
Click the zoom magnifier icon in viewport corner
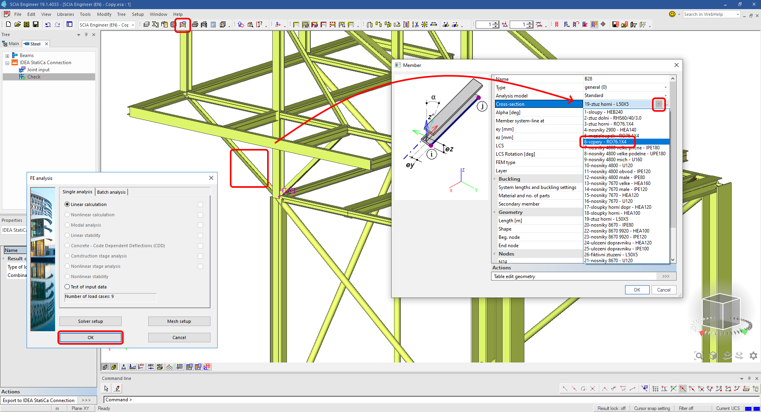[699, 356]
